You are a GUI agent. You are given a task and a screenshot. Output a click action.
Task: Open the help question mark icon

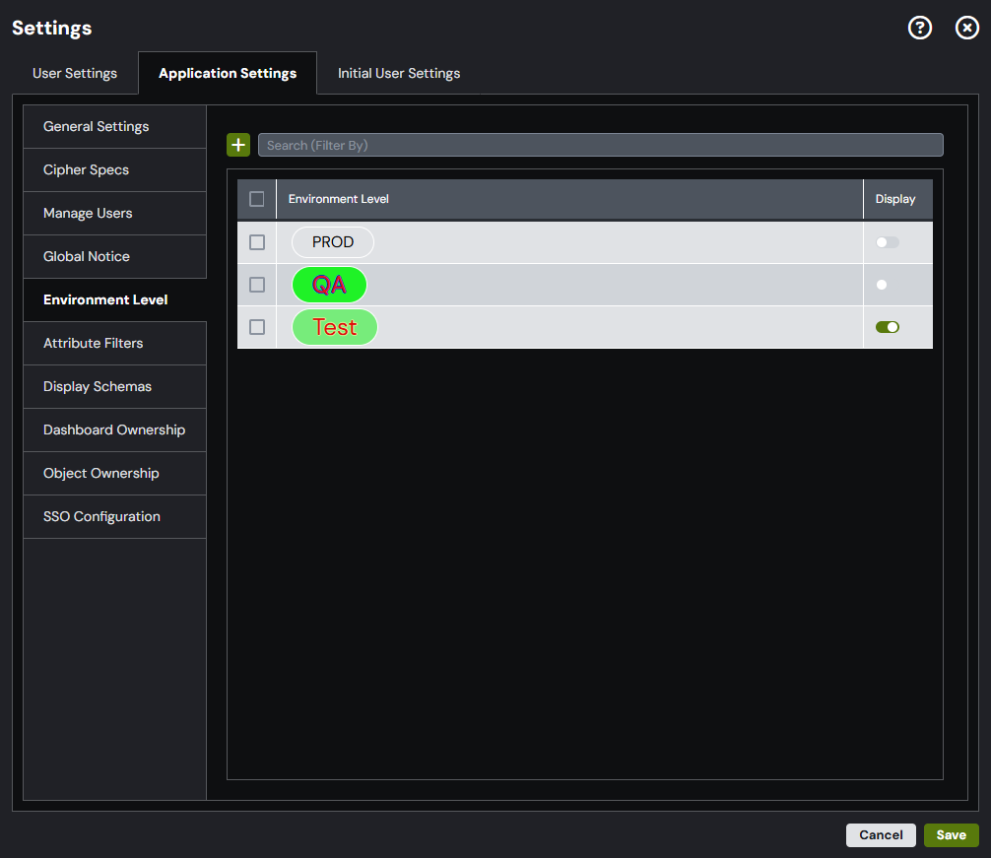(920, 28)
